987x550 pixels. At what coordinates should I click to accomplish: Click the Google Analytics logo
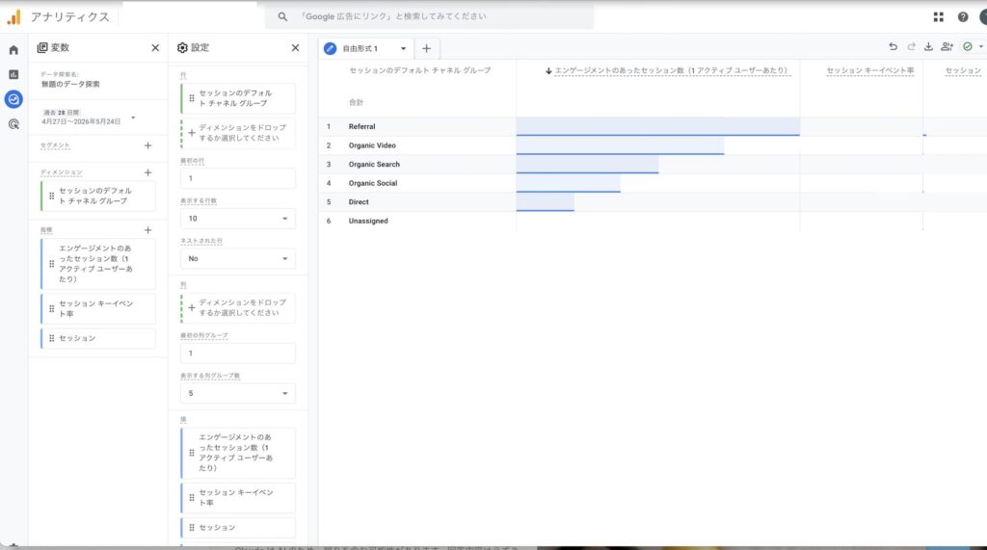pos(13,17)
